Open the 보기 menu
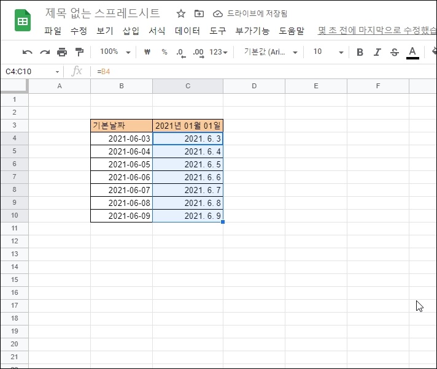 coord(105,31)
